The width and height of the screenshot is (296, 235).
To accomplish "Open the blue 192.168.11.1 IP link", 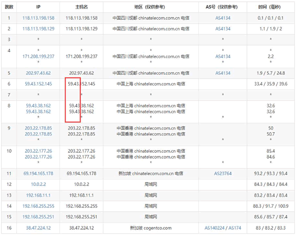I will [x=38, y=195].
